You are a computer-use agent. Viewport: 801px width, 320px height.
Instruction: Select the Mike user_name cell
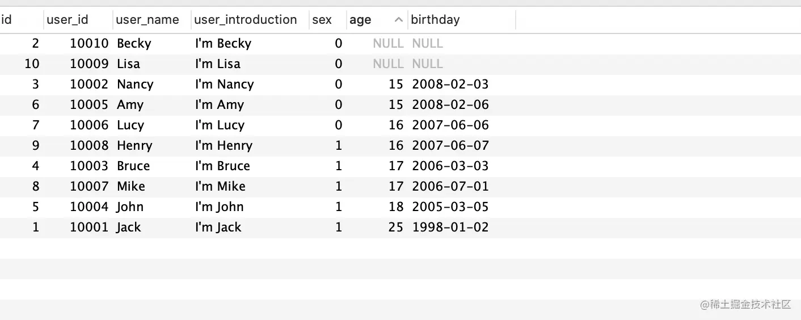pos(131,187)
